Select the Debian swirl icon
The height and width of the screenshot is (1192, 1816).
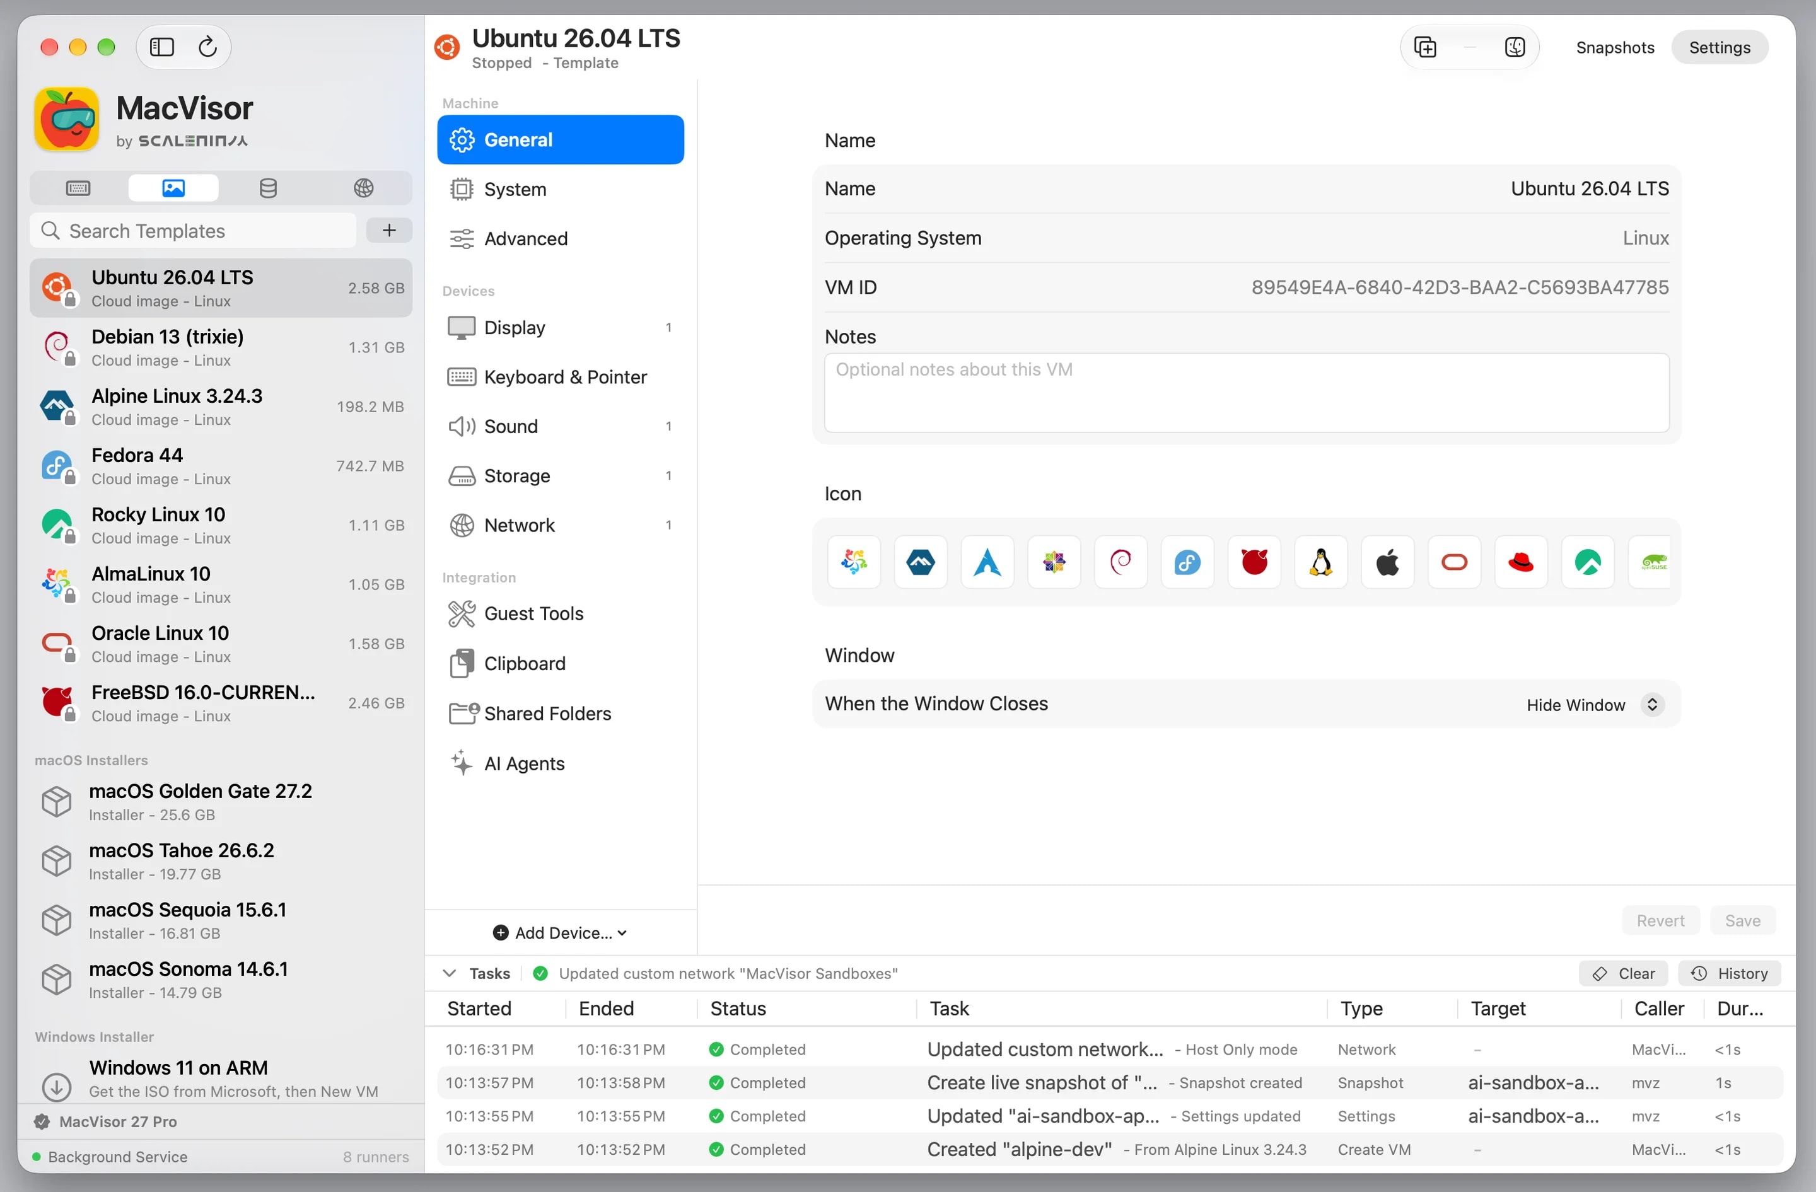point(1120,563)
